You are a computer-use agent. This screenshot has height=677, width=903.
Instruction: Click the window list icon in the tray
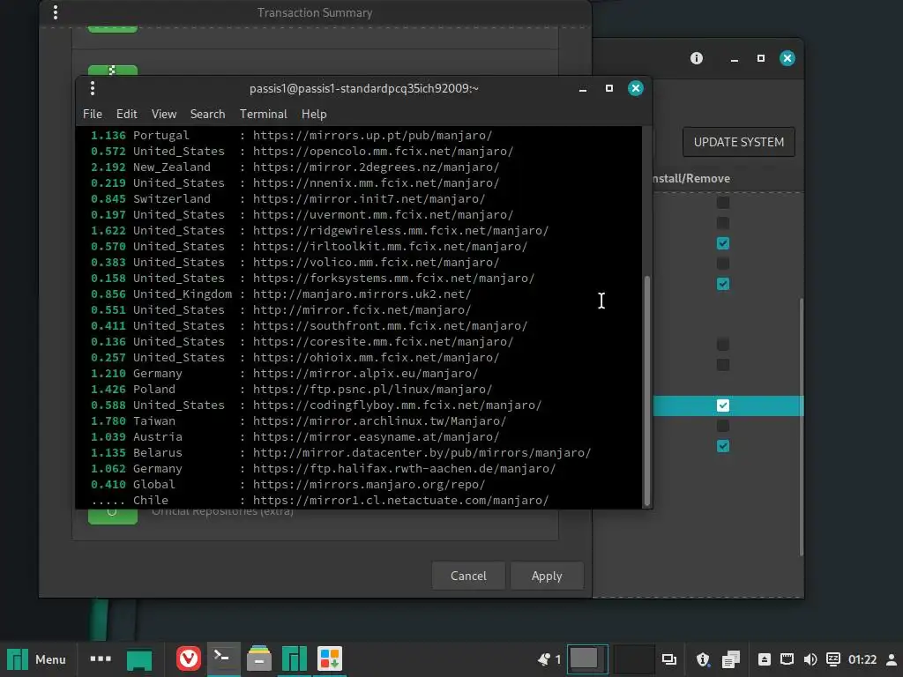pyautogui.click(x=668, y=659)
